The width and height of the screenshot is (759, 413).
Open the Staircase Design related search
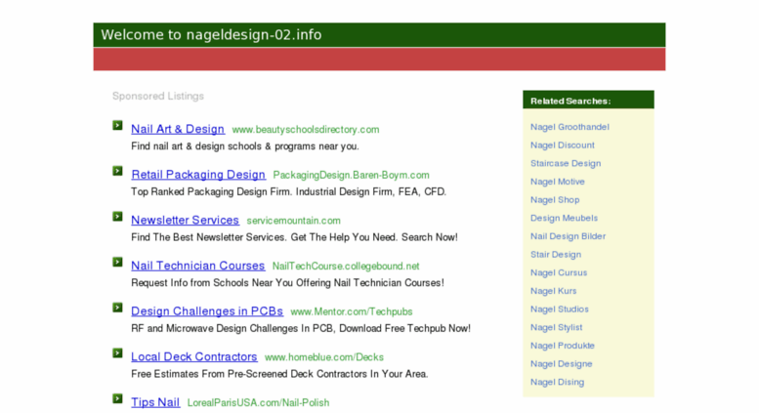(565, 163)
